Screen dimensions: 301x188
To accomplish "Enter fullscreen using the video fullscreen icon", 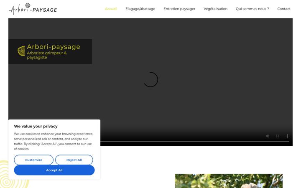I will (278, 136).
